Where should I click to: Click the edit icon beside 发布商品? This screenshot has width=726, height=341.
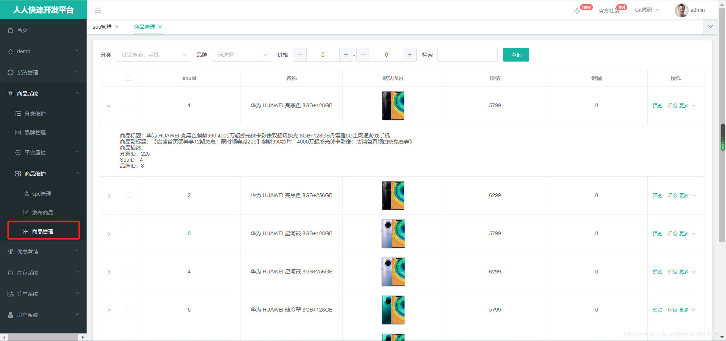[x=26, y=213]
